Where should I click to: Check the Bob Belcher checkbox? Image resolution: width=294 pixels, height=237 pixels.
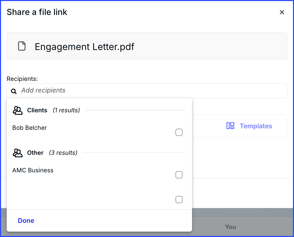pyautogui.click(x=179, y=132)
